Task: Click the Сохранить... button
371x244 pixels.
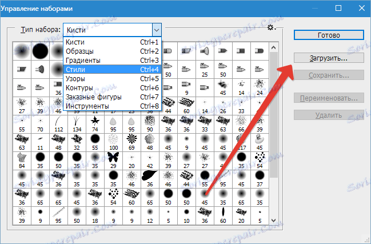Action: pos(329,75)
